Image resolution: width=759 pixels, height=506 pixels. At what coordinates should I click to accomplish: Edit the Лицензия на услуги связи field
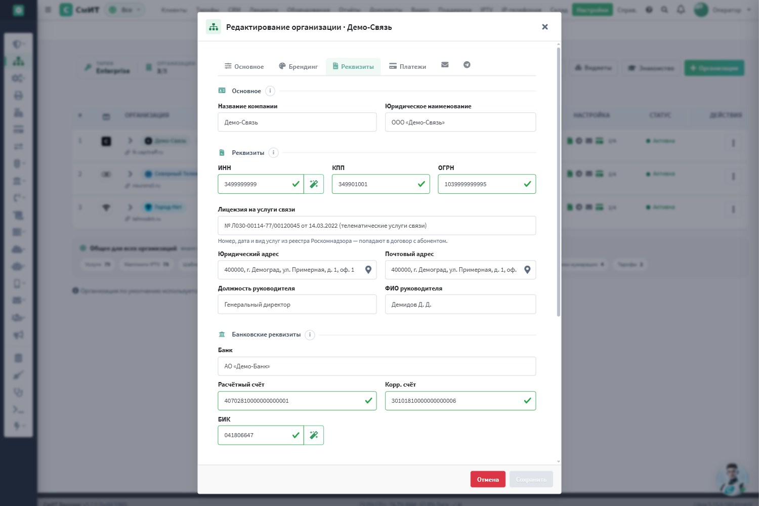pyautogui.click(x=377, y=226)
